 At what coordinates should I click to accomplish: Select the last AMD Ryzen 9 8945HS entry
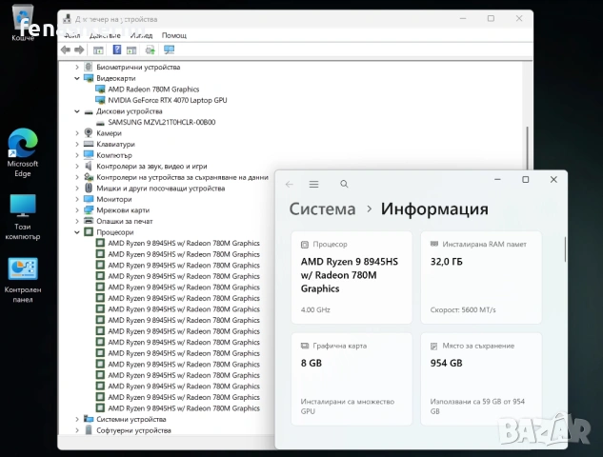pos(184,408)
